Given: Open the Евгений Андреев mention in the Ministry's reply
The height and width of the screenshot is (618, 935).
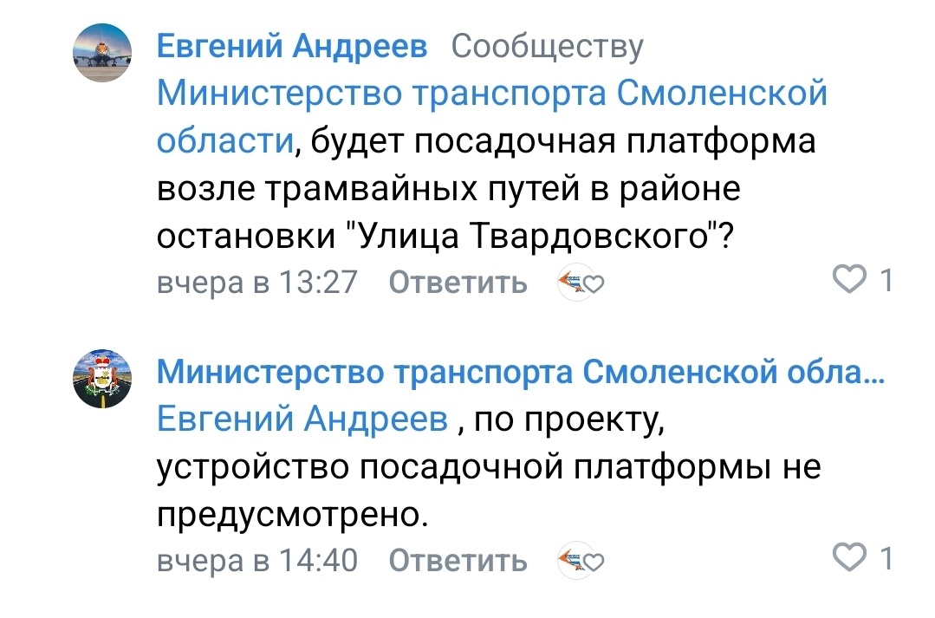Looking at the screenshot, I should point(302,420).
